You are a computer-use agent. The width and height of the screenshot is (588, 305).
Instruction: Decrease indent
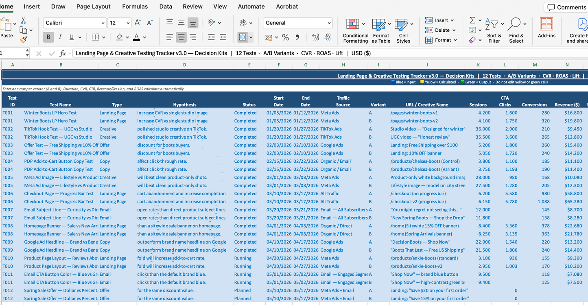click(x=211, y=37)
